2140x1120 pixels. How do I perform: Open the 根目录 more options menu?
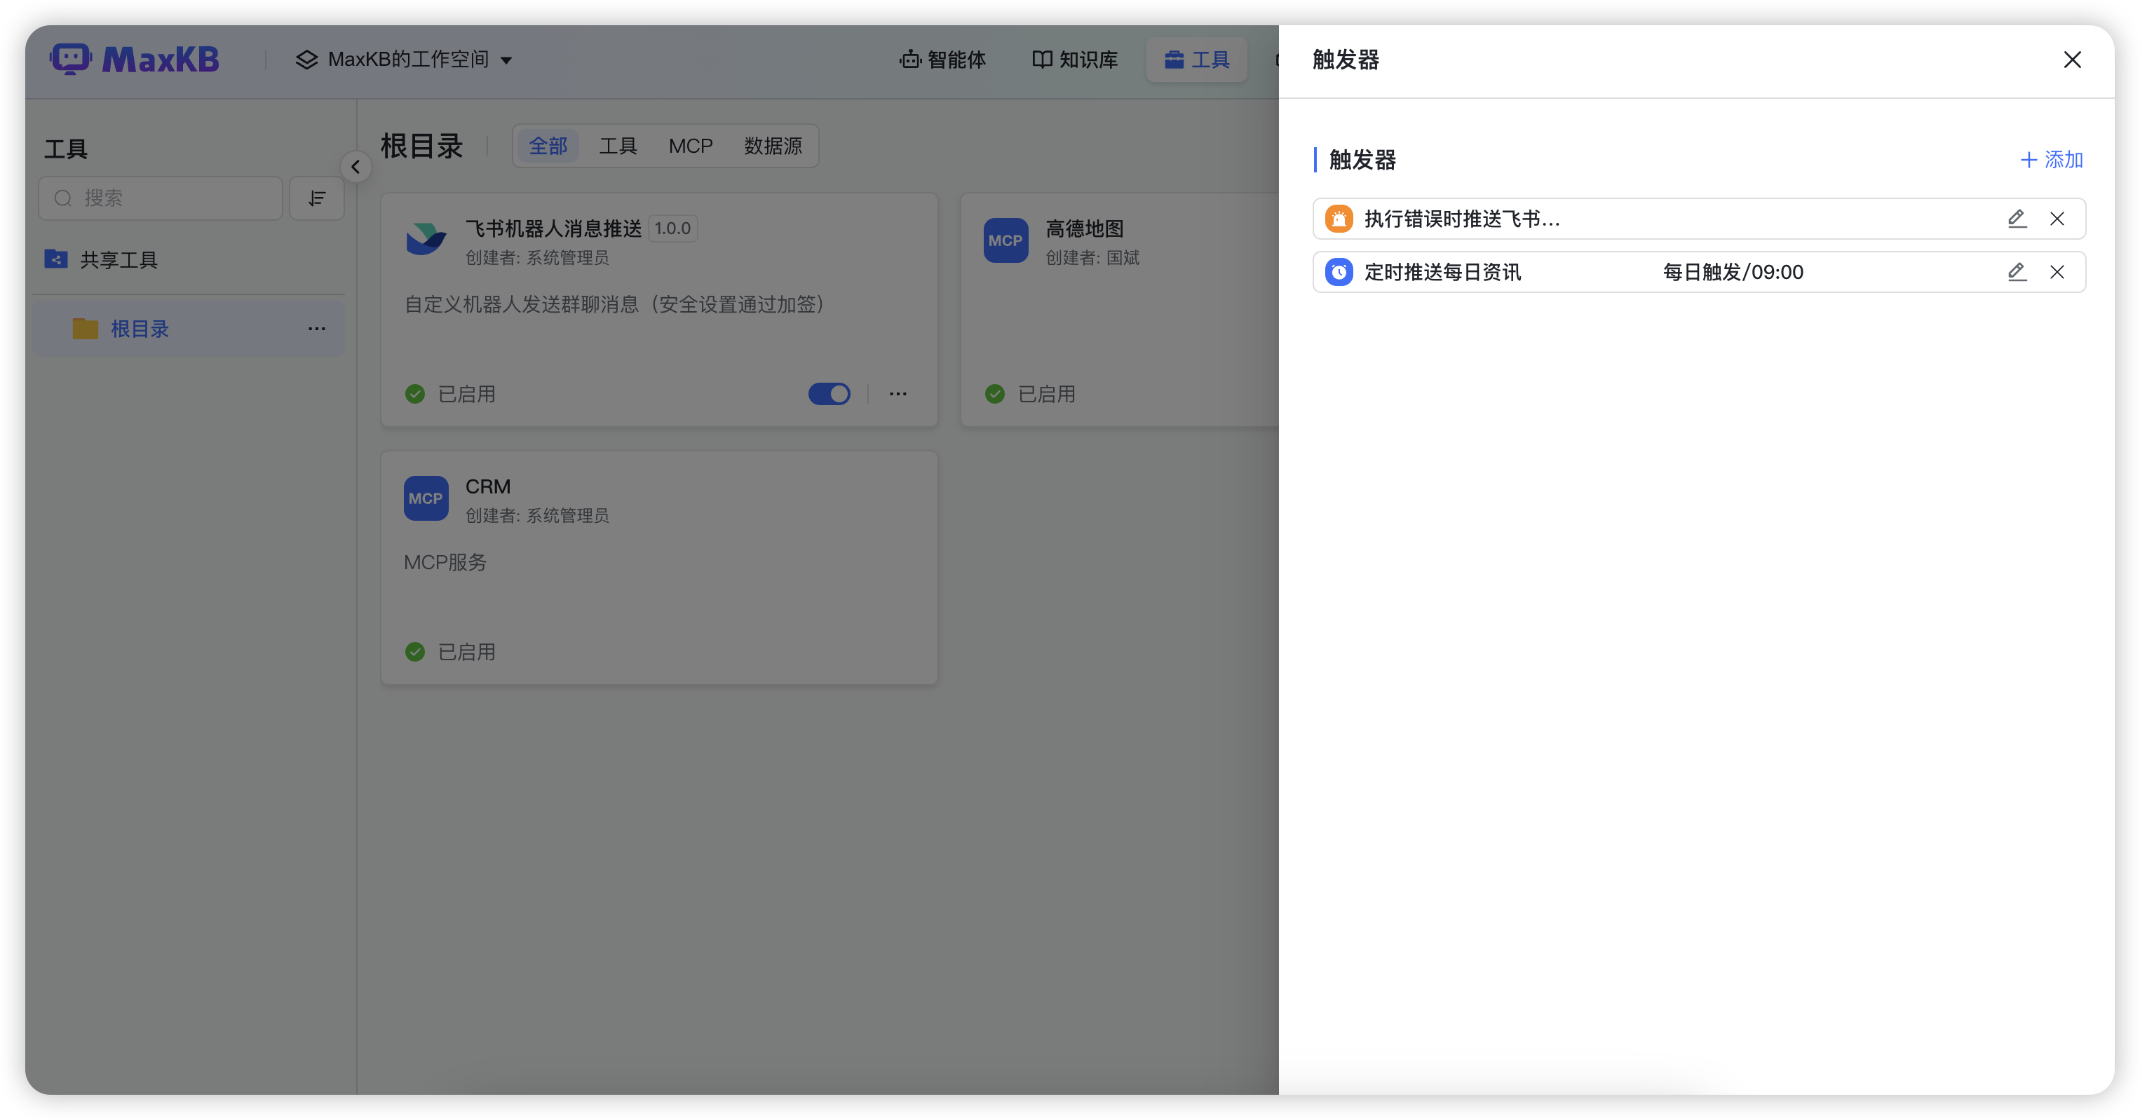(x=316, y=328)
